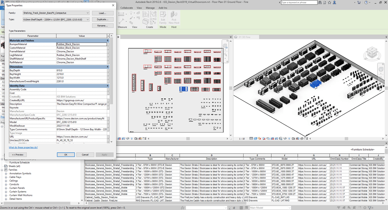This screenshot has width=388, height=210.
Task: Toggle shadows on in the 3D view
Action: [264, 138]
